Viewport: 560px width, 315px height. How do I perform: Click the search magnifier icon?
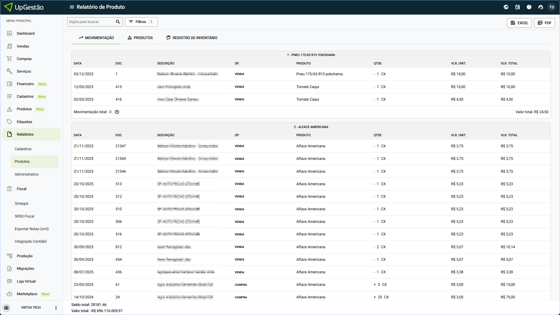tap(118, 22)
